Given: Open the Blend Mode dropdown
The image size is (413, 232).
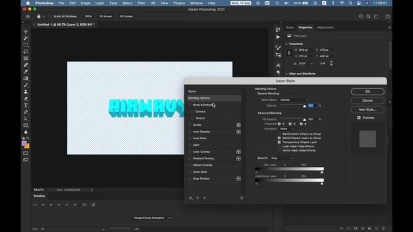Looking at the screenshot, I should point(294,100).
